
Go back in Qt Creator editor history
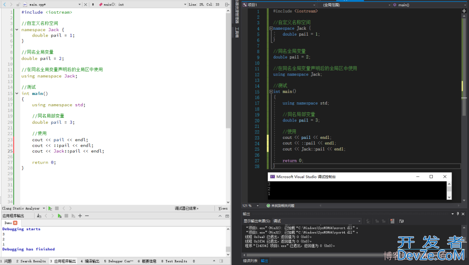5,5
